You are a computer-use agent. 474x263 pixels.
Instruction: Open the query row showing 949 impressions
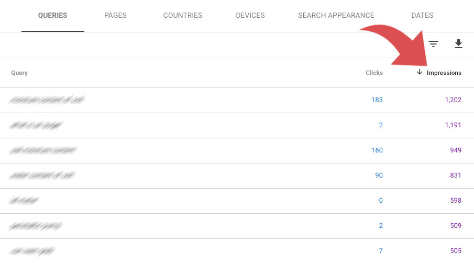click(237, 150)
